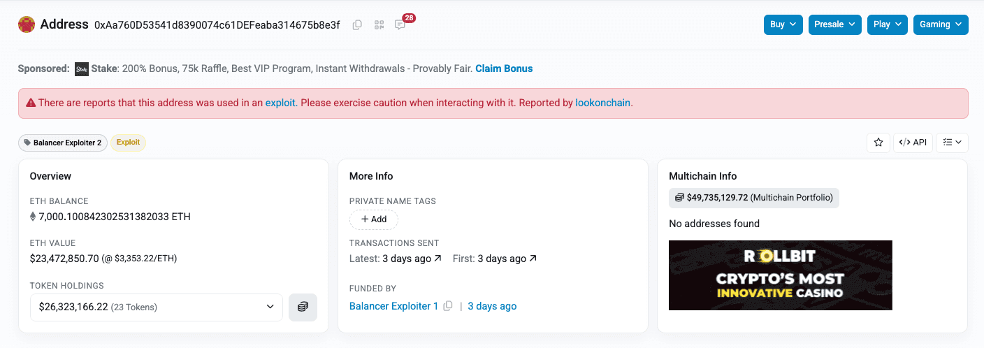Open latest sent transaction arrow
Image resolution: width=984 pixels, height=348 pixels.
[x=437, y=259]
